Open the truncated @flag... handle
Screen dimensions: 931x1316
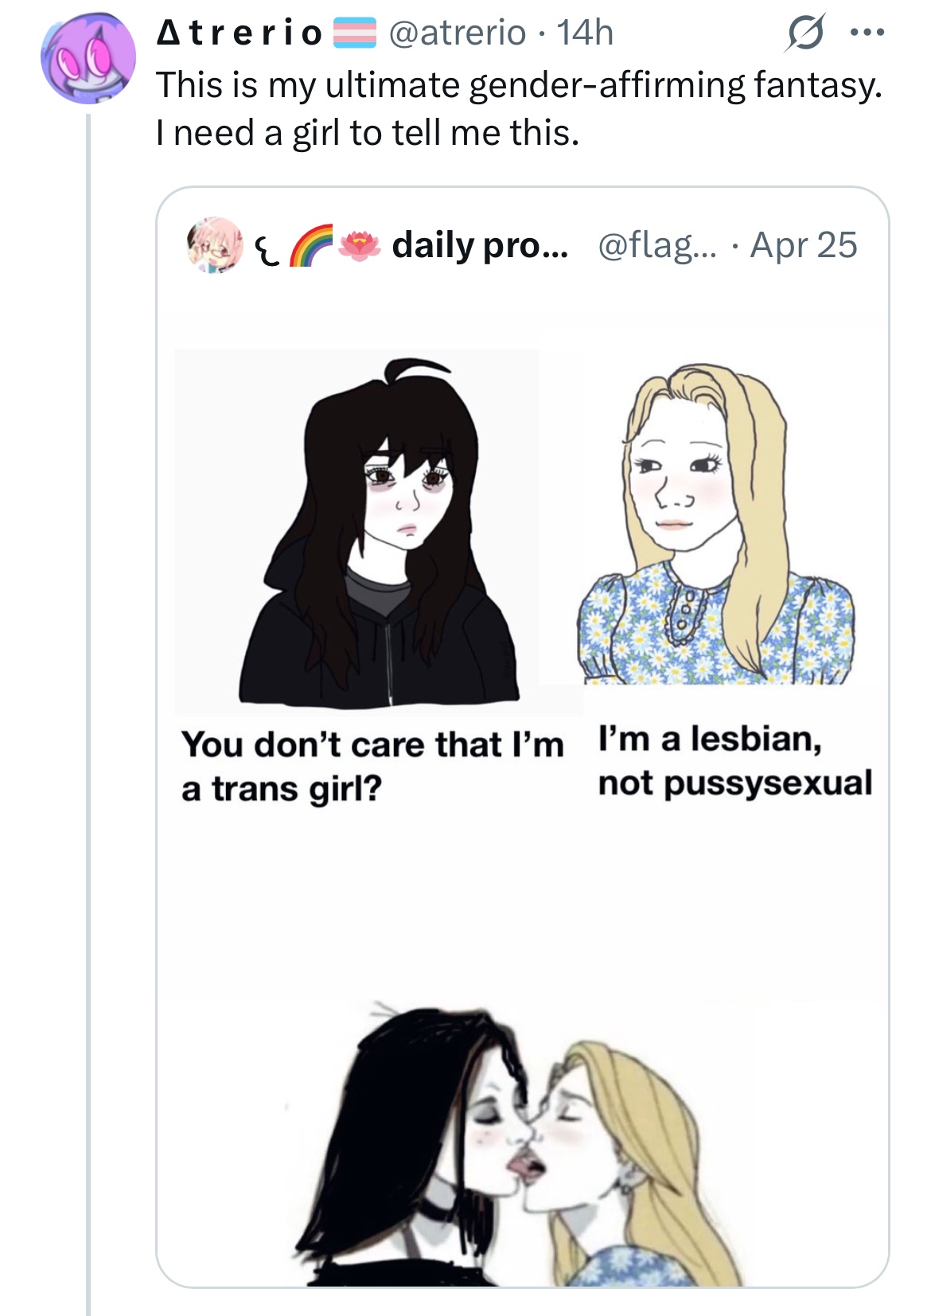click(x=658, y=246)
